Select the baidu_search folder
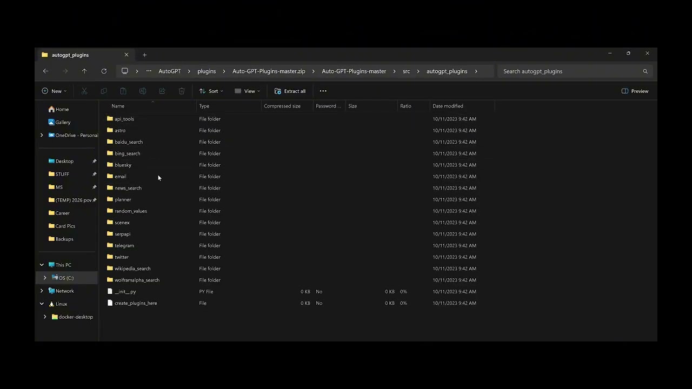This screenshot has height=389, width=692. click(129, 142)
